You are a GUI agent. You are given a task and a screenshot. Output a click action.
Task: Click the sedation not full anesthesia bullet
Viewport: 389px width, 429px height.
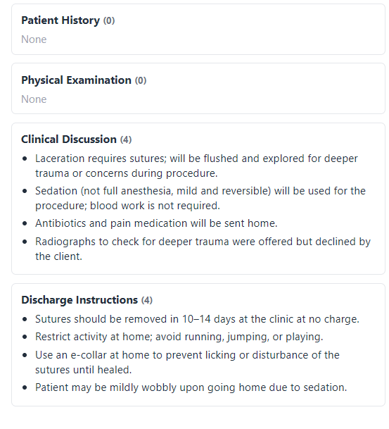pos(200,198)
